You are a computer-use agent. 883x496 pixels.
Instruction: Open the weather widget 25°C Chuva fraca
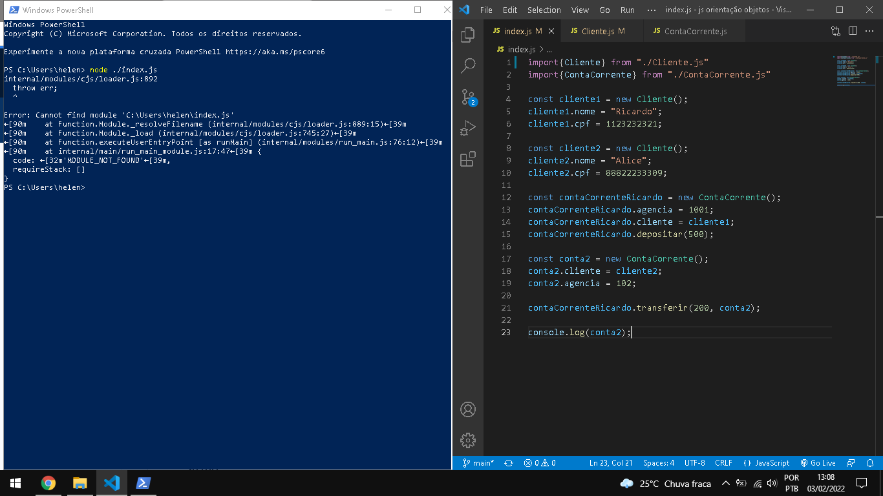click(x=666, y=483)
